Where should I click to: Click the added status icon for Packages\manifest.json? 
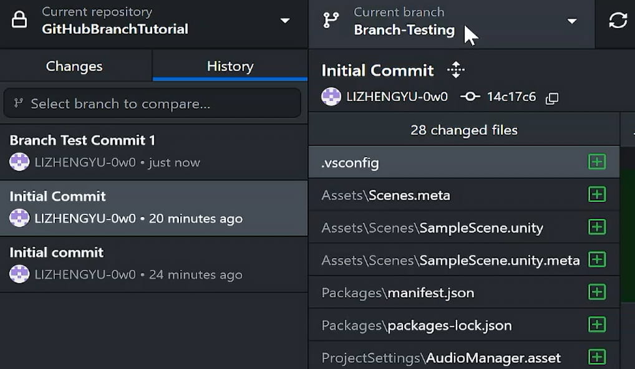(597, 292)
